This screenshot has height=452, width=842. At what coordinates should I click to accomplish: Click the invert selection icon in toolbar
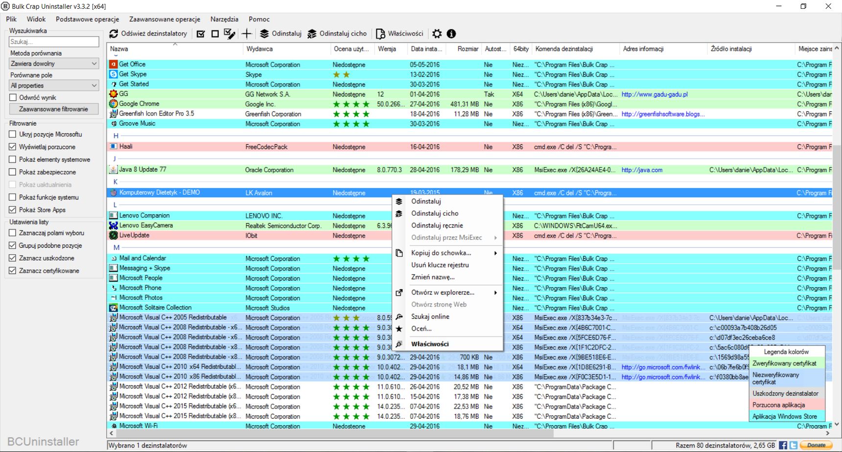pos(229,34)
